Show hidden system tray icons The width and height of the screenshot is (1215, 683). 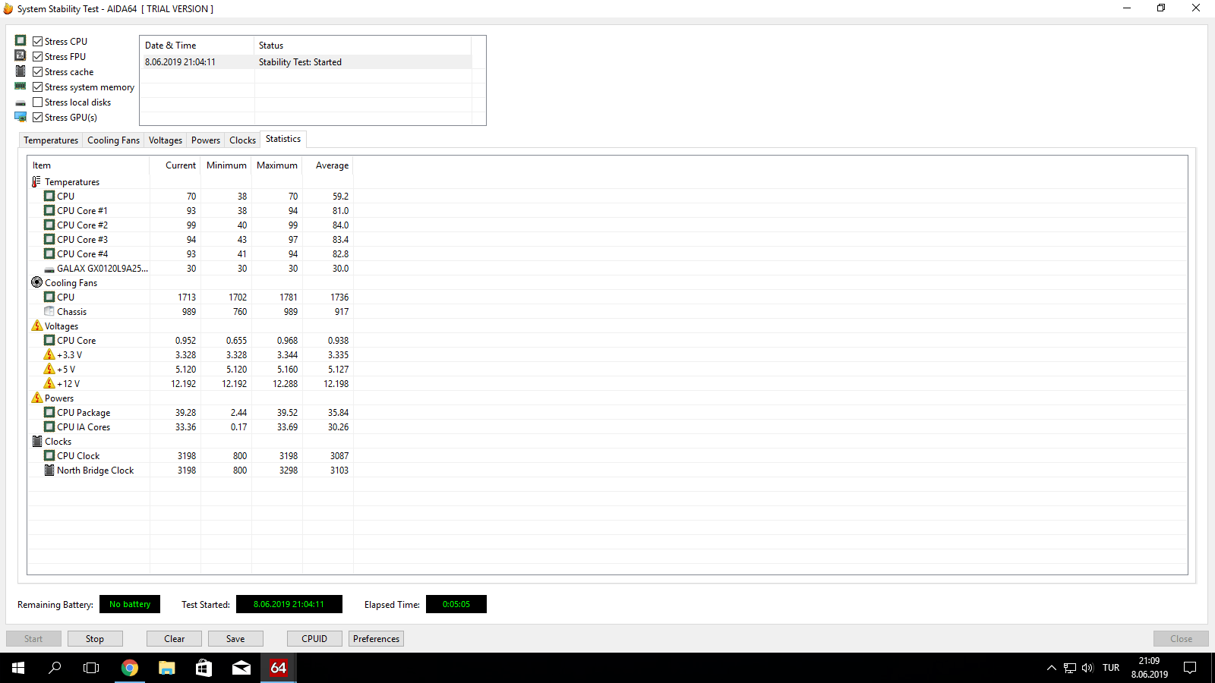point(1051,668)
